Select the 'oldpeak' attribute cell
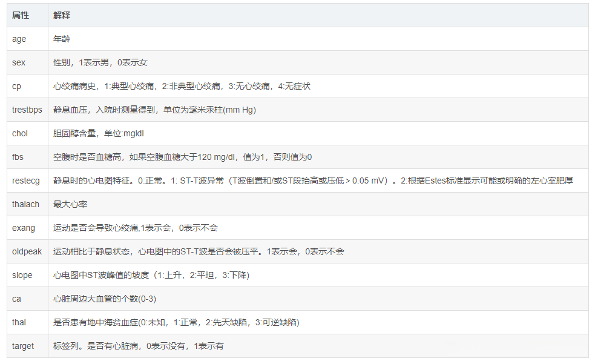This screenshot has height=361, width=595. point(27,251)
